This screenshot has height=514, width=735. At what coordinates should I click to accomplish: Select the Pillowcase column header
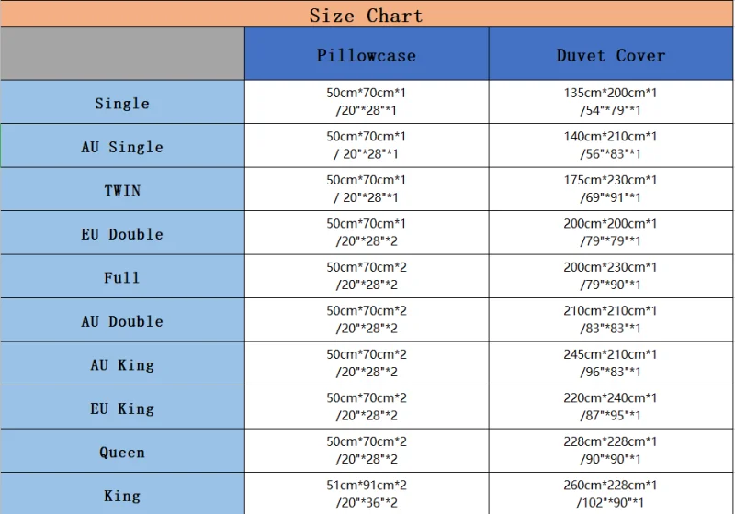pyautogui.click(x=367, y=54)
